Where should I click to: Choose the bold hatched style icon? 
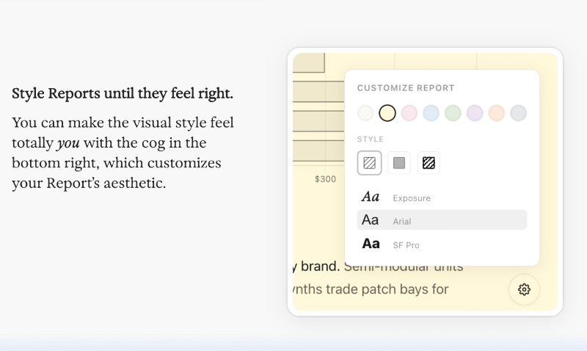pos(429,163)
